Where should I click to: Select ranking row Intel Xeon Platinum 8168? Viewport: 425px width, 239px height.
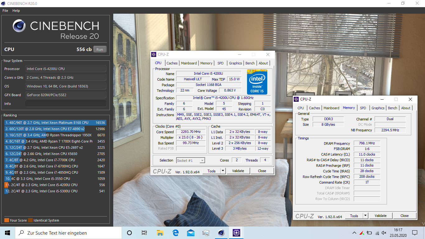[55, 123]
